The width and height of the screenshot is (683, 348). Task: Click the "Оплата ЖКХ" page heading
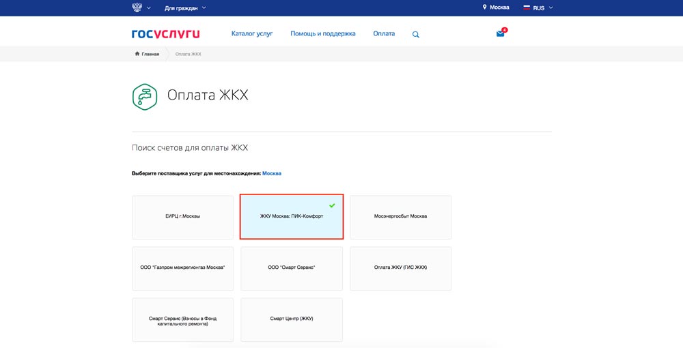pos(208,96)
